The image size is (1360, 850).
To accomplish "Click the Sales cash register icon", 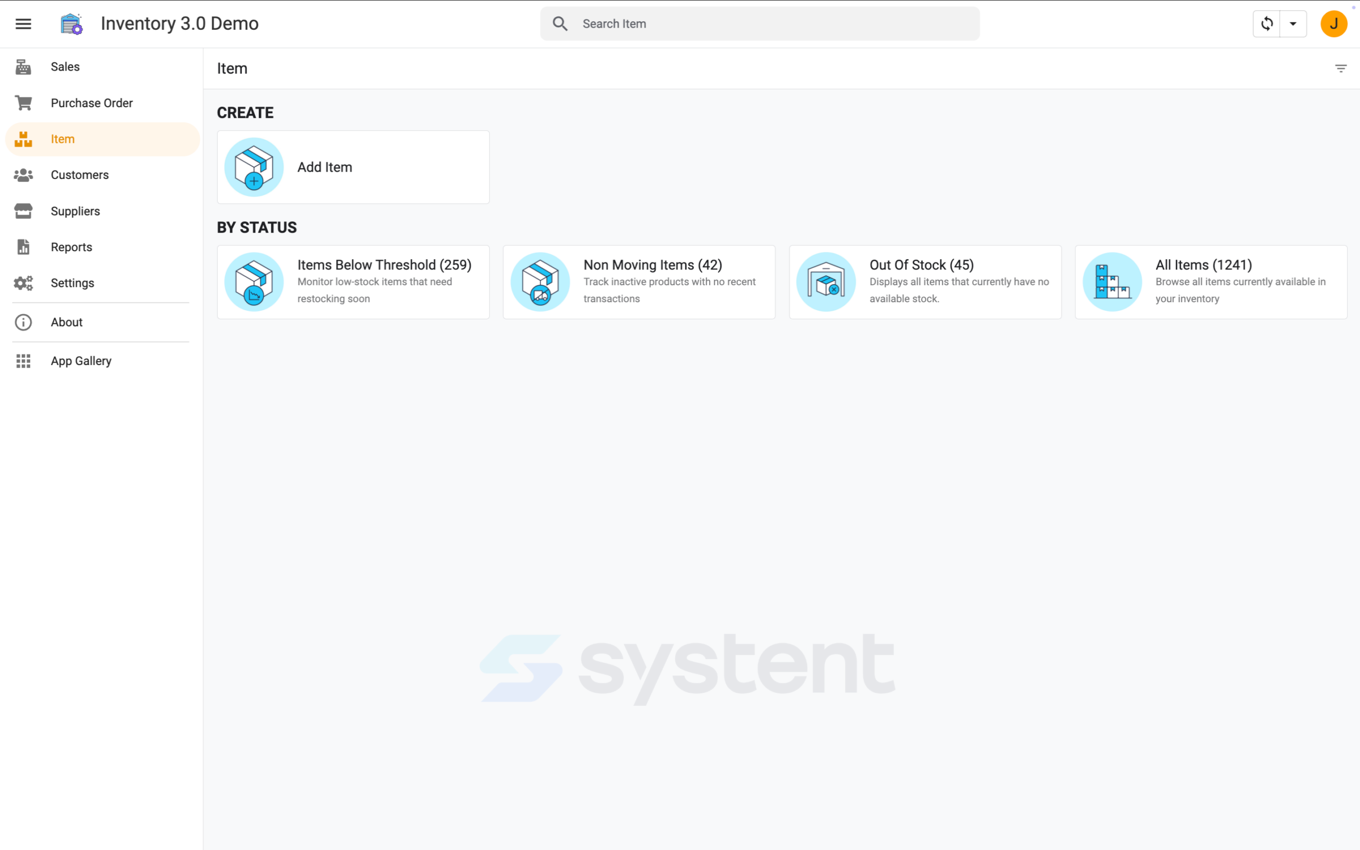I will (x=23, y=67).
